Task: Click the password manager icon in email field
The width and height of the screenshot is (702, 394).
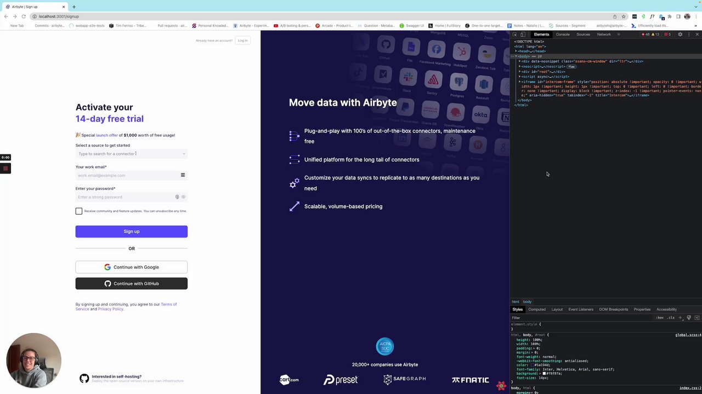Action: point(183,175)
